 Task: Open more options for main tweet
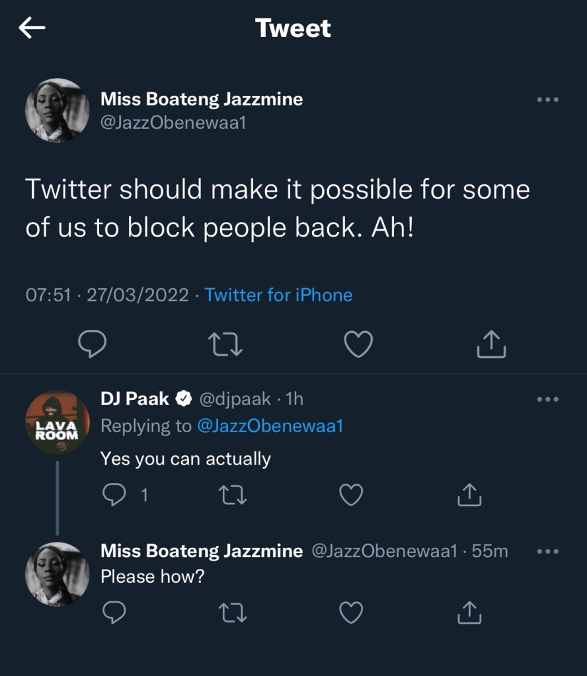(x=547, y=100)
